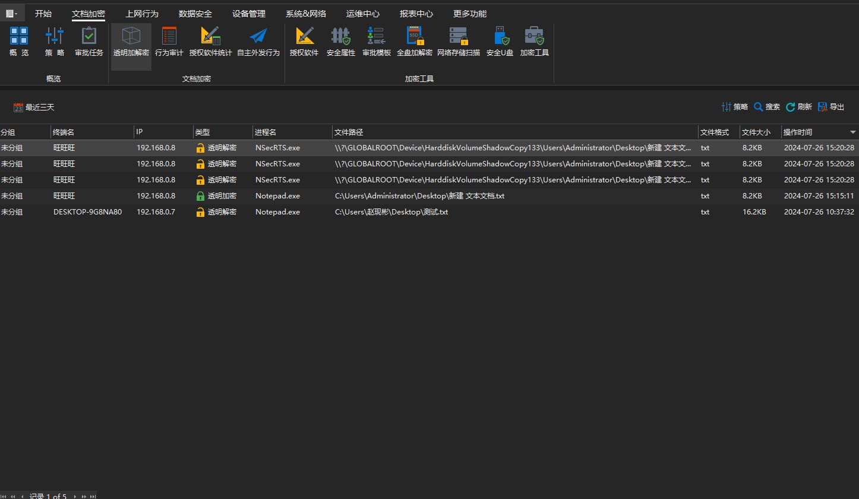Go to next record in pager
This screenshot has width=859, height=499.
pyautogui.click(x=75, y=496)
